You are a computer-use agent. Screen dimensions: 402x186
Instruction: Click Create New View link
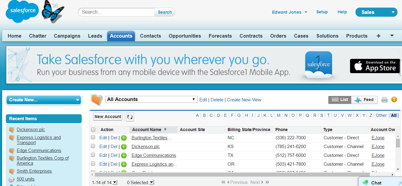(x=244, y=100)
